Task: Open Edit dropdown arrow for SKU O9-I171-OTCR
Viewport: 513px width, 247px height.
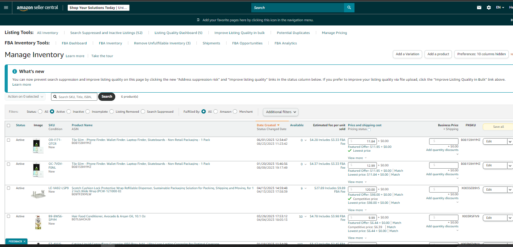Action: point(510,142)
